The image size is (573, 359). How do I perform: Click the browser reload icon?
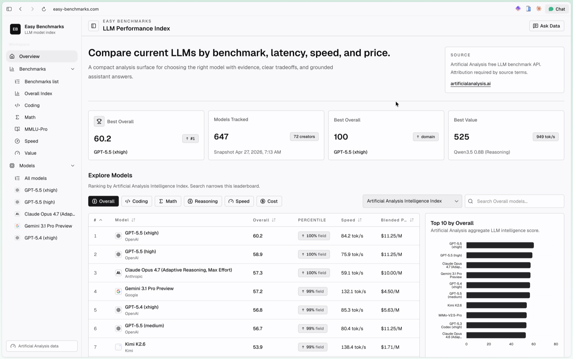pos(44,9)
